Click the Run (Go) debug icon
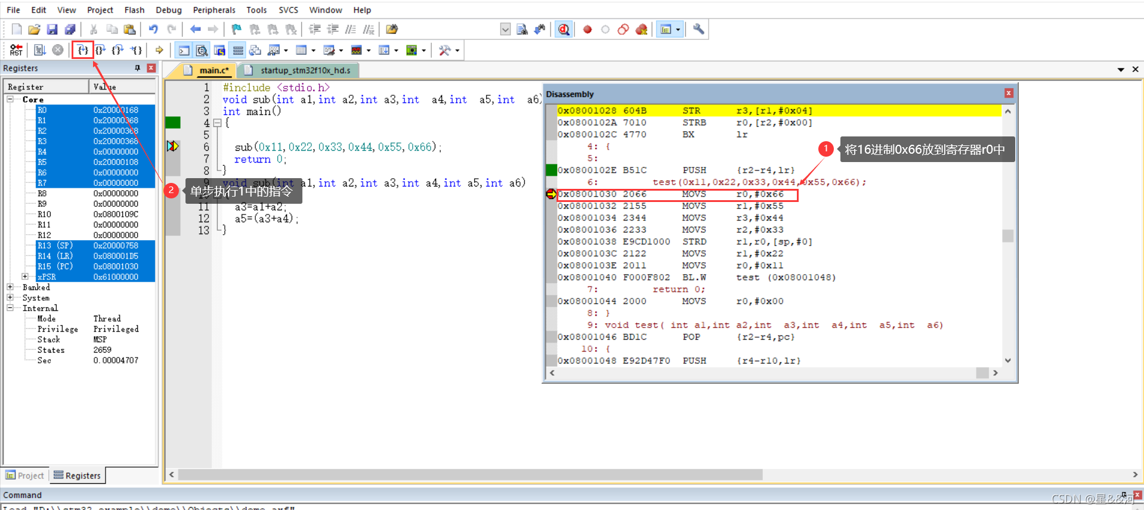Viewport: 1144px width, 510px height. point(39,50)
